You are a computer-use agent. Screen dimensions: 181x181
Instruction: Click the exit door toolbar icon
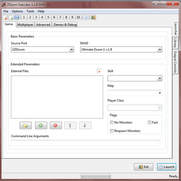click(x=93, y=17)
